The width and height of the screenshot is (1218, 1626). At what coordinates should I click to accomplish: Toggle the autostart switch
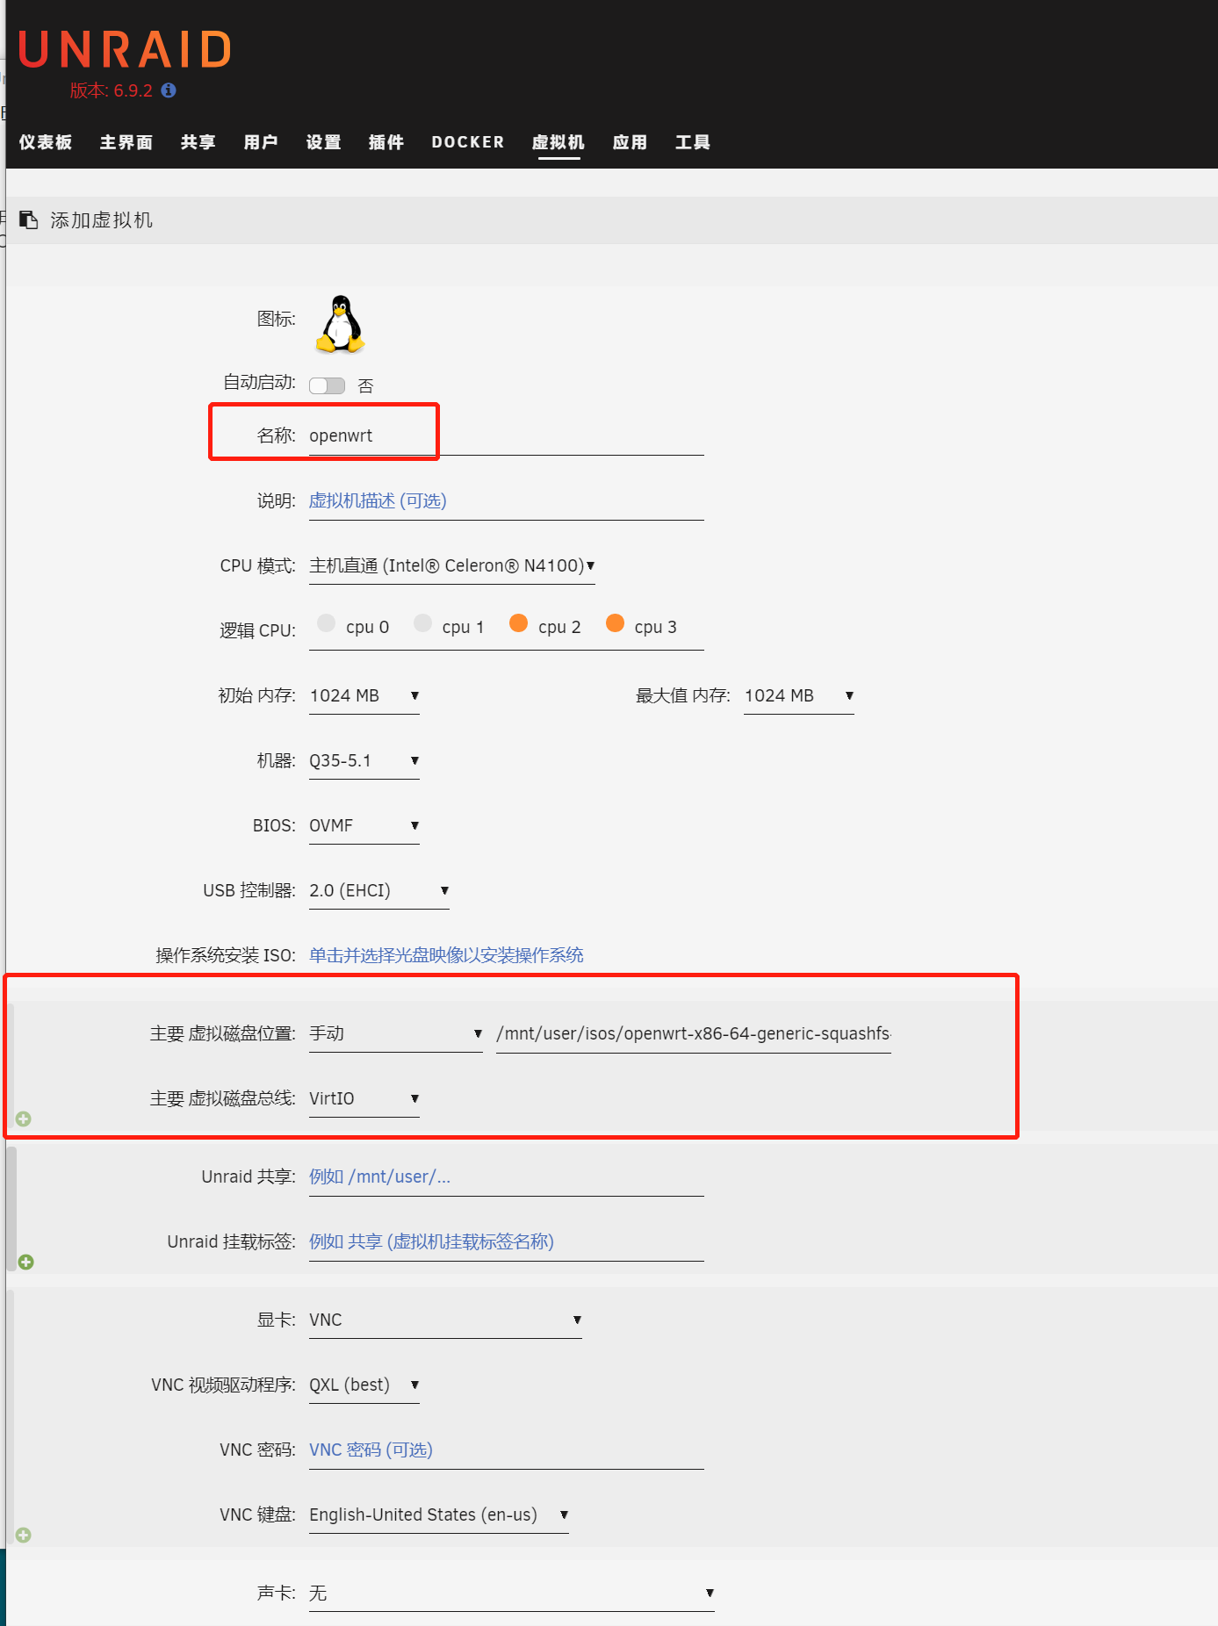327,385
